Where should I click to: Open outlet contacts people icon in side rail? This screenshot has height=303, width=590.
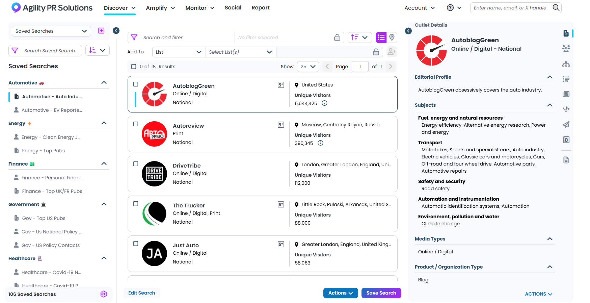(566, 48)
